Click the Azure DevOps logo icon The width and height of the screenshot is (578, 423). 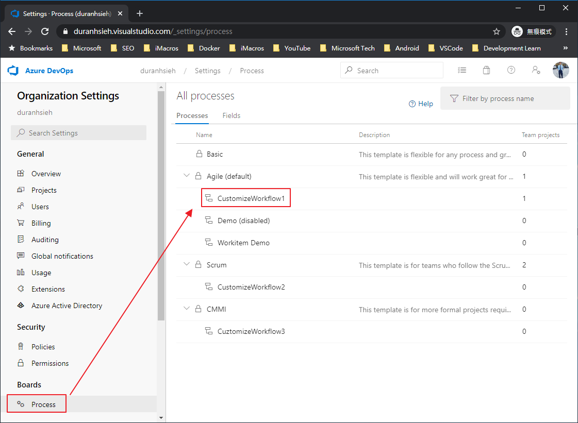point(12,71)
